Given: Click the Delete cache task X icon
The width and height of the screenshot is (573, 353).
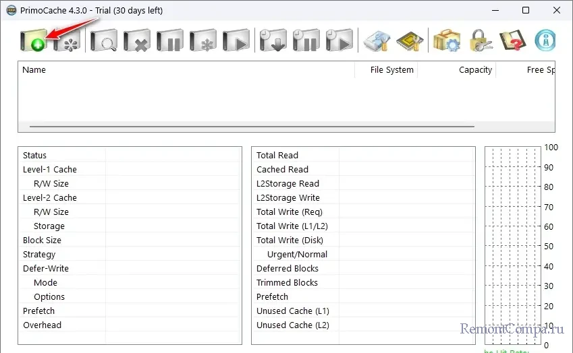Looking at the screenshot, I should pos(137,40).
